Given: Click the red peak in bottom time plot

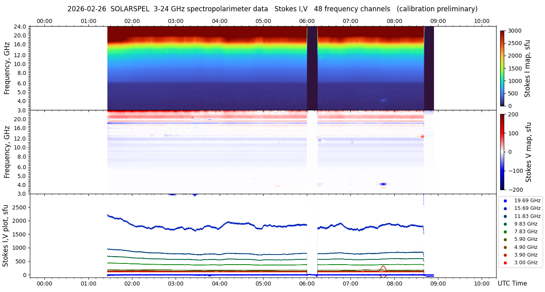Looking at the screenshot, I should click(383, 267).
